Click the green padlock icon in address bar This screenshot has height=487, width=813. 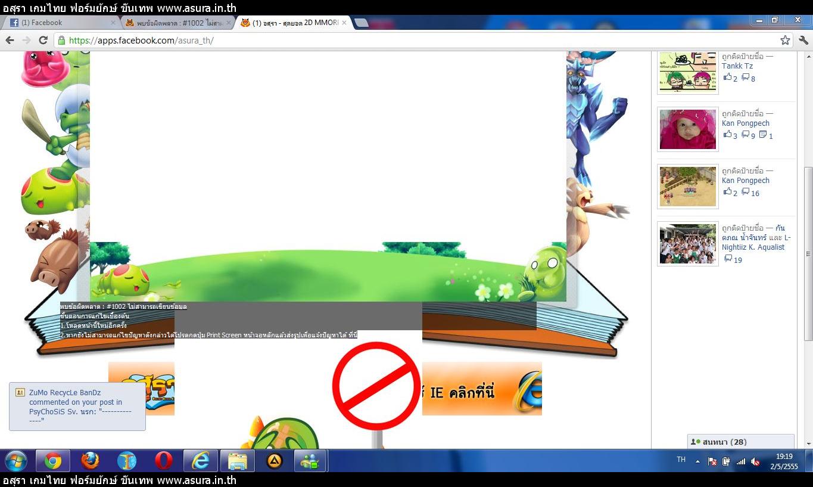[x=61, y=41]
